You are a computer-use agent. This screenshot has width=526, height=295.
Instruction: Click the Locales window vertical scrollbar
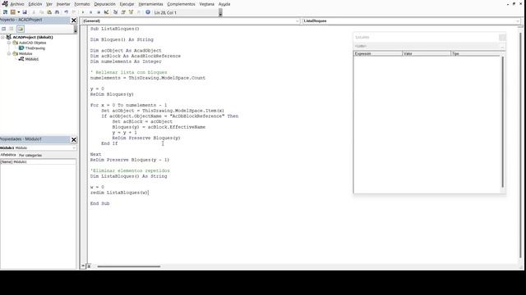[x=502, y=122]
